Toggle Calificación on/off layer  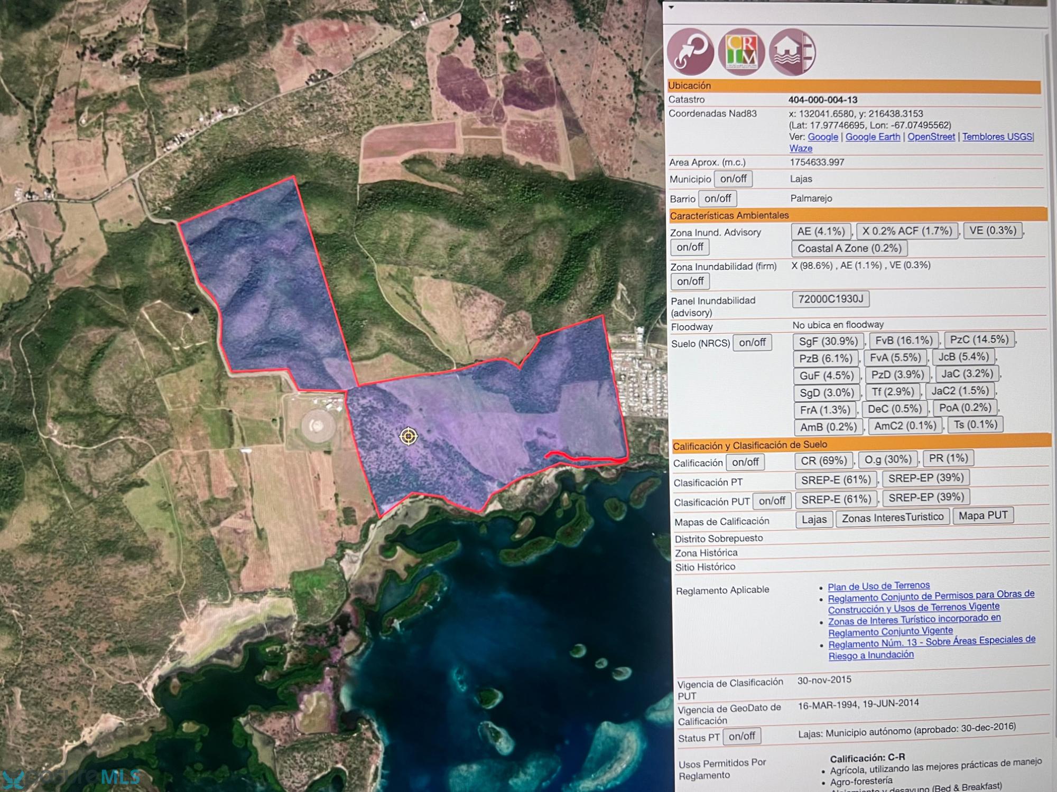pos(745,462)
